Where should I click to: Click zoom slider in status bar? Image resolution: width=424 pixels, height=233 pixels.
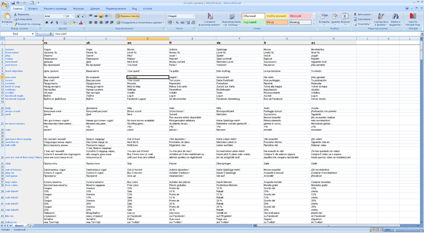point(405,230)
